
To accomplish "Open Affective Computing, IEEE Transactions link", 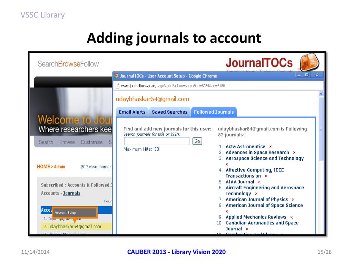I will (x=255, y=173).
